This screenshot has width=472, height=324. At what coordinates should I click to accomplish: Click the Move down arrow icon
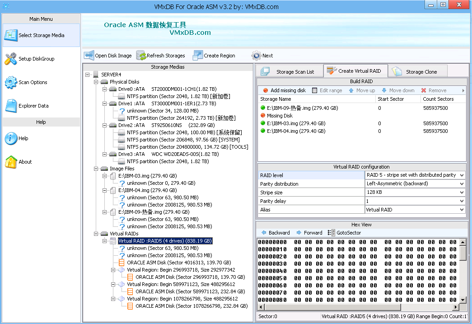pyautogui.click(x=384, y=90)
